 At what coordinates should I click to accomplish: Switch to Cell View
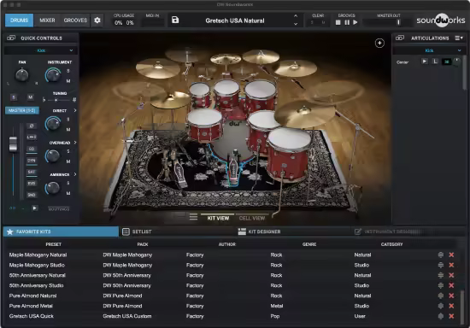tap(252, 218)
